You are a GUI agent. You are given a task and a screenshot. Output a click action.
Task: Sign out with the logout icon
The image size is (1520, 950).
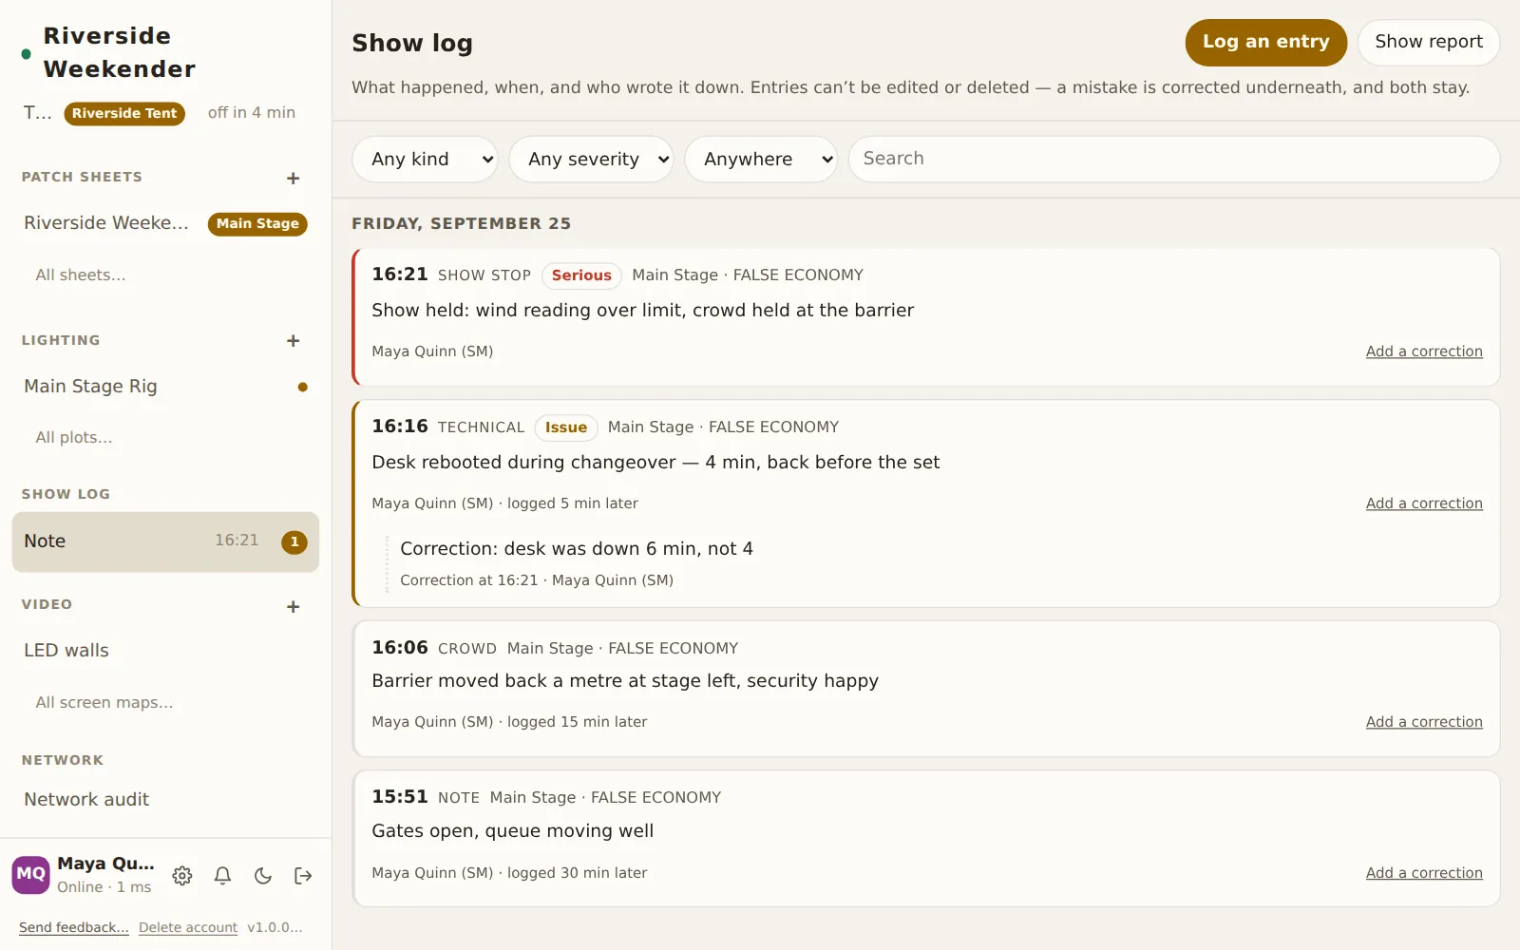303,876
